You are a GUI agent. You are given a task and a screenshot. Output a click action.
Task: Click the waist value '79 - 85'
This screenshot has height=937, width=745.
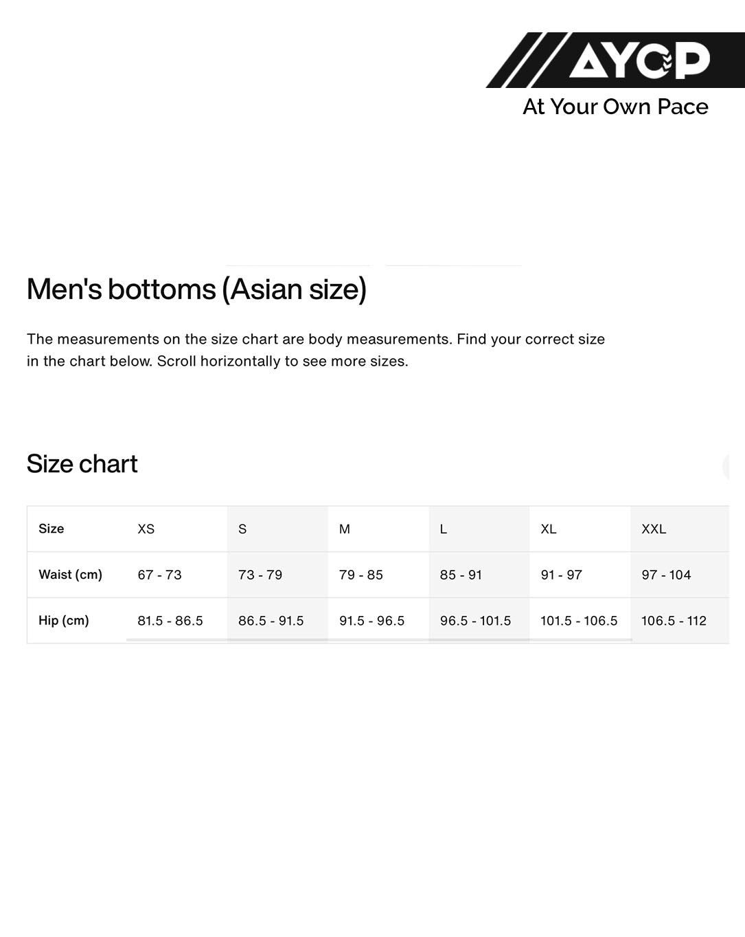click(x=361, y=575)
